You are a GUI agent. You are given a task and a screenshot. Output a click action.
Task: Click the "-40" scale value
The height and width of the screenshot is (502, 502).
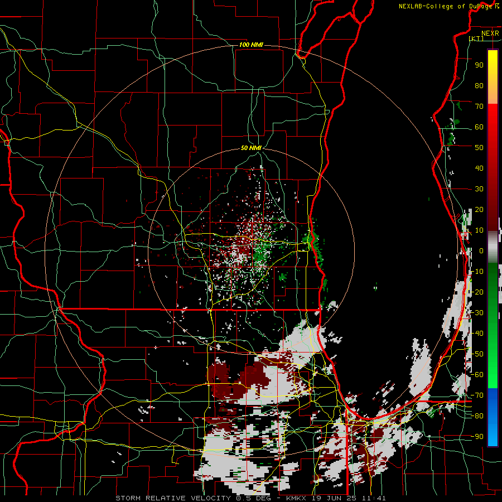point(477,334)
